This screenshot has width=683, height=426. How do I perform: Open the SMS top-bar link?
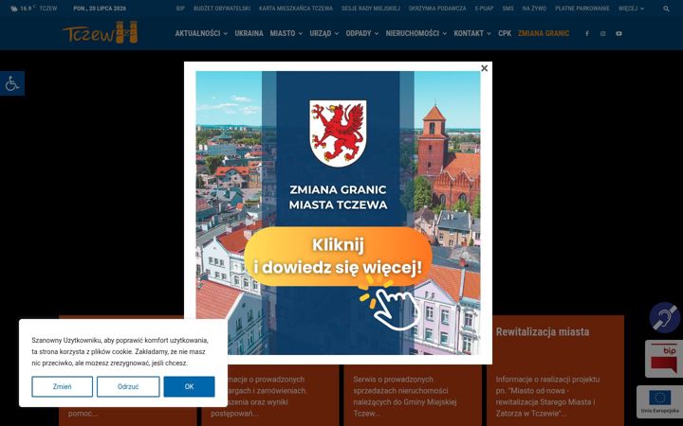pyautogui.click(x=508, y=9)
